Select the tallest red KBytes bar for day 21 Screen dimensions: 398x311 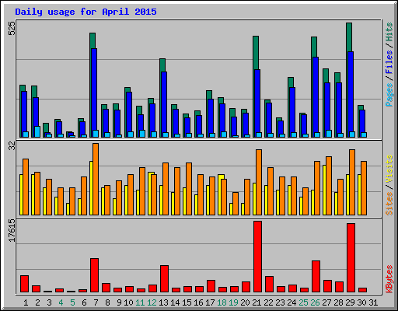coord(257,257)
